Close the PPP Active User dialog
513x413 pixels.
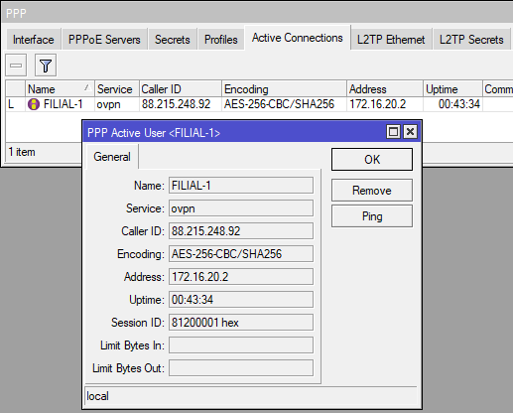410,132
